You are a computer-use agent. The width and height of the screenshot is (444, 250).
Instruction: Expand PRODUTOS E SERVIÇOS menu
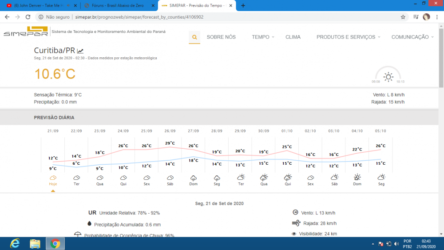[x=348, y=37]
